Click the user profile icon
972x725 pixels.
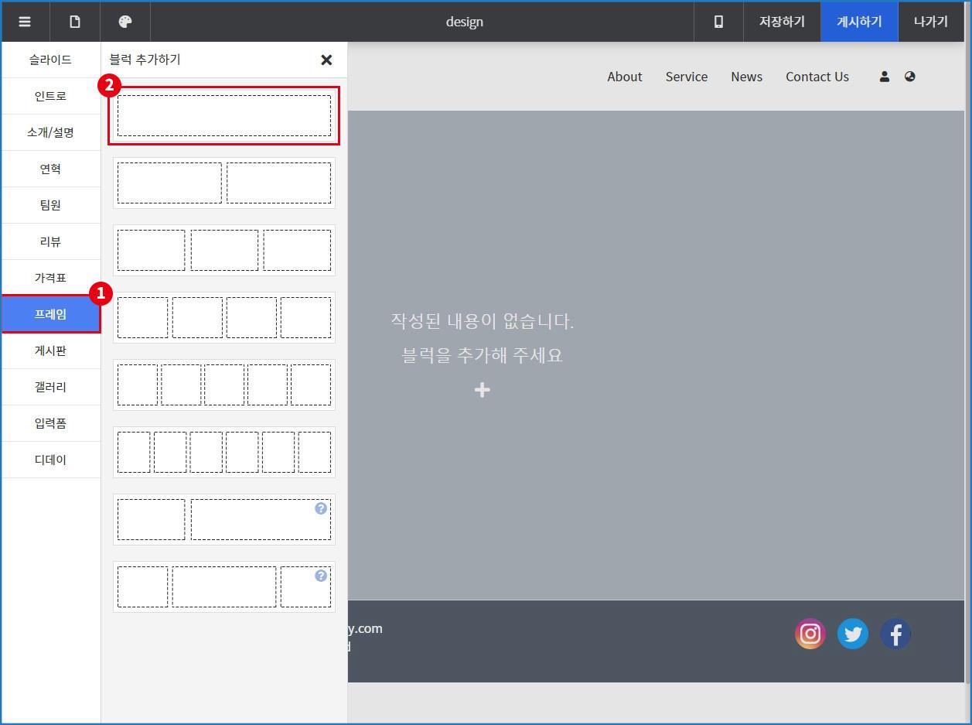[x=885, y=77]
